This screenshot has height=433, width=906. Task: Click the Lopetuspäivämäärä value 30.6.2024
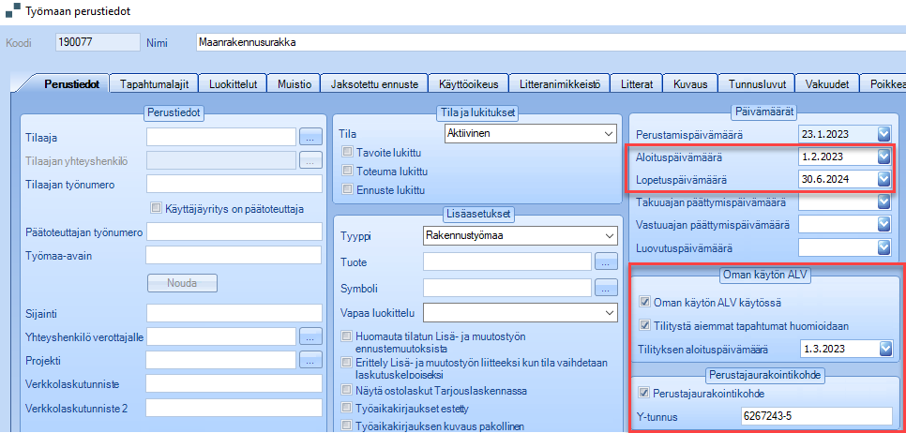pyautogui.click(x=826, y=180)
